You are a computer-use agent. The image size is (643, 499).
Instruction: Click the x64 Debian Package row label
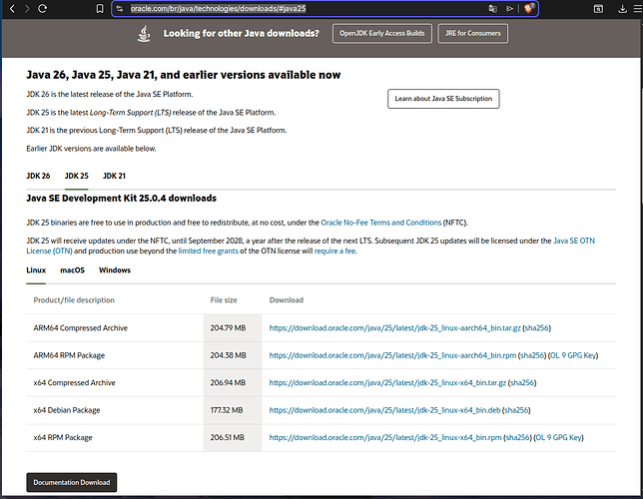click(x=67, y=410)
